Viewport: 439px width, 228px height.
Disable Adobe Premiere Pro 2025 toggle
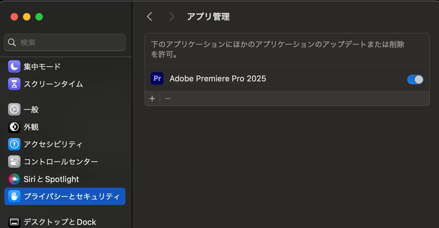click(x=415, y=80)
